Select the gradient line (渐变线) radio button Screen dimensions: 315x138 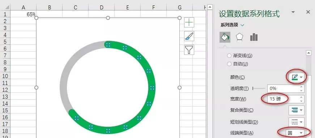229,56
